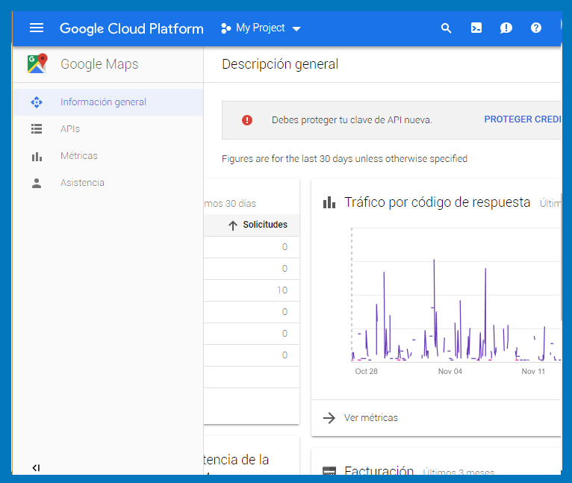Screen dimensions: 572x483
Task: Select Información general in the sidebar
Action: (108, 102)
